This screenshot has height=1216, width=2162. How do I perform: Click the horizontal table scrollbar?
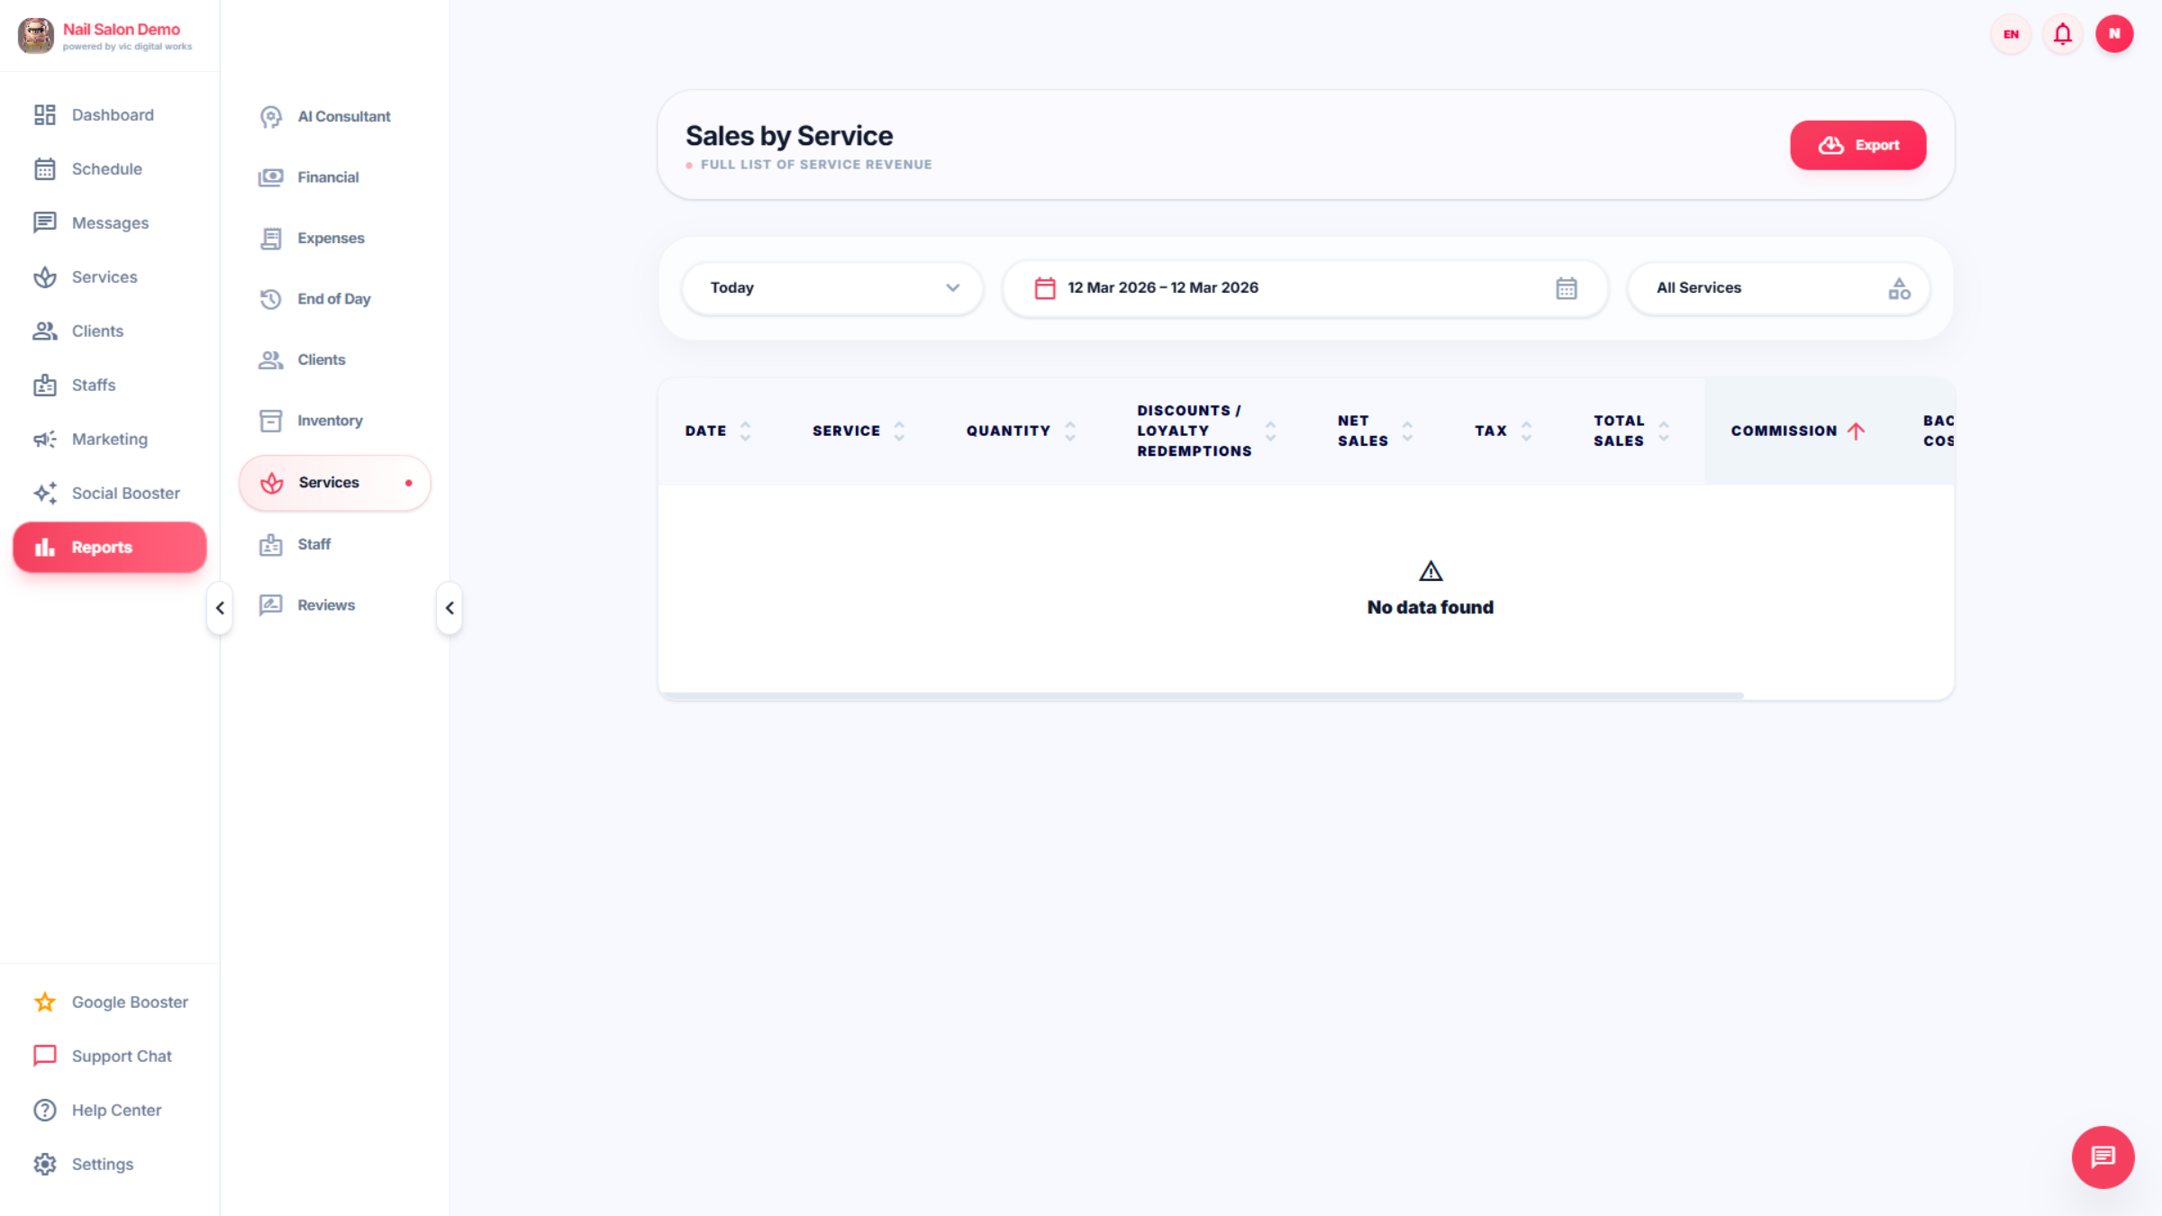pos(1201,695)
